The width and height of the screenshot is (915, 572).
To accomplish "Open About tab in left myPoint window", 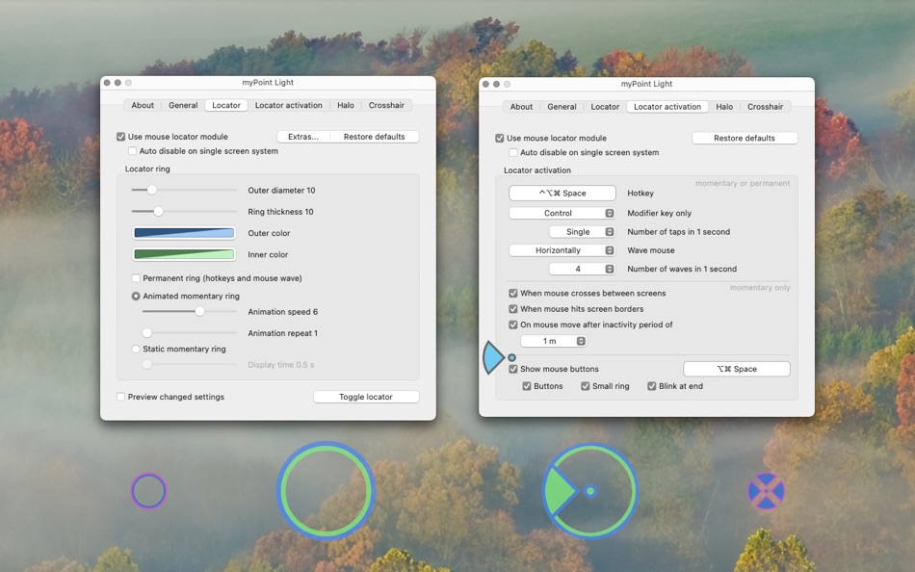I will click(143, 105).
